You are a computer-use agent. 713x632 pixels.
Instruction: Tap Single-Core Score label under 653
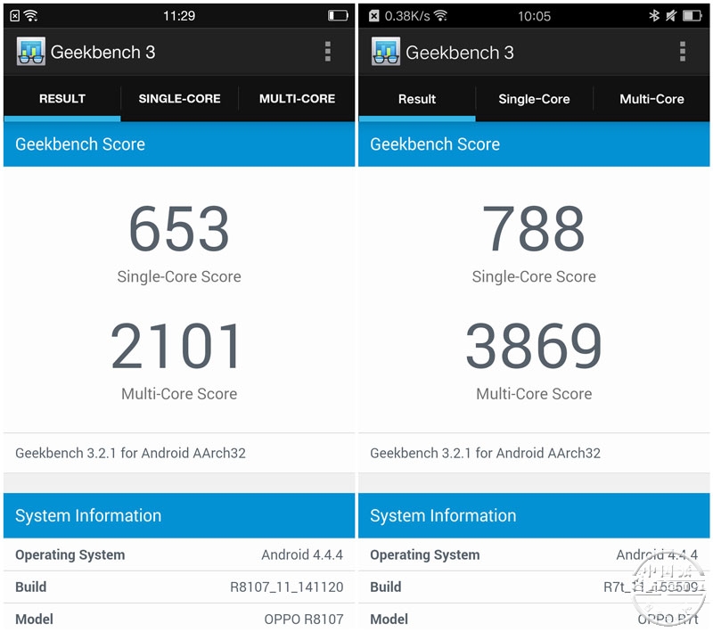click(179, 276)
